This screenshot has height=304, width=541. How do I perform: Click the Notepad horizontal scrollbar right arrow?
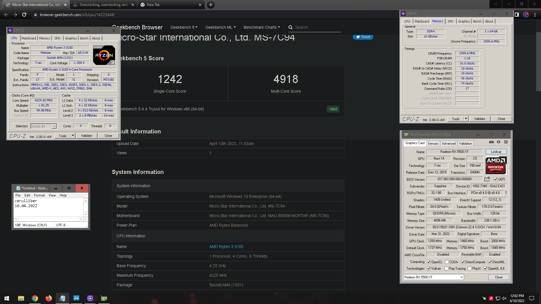point(81,219)
